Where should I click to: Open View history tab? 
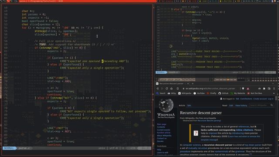241,106
